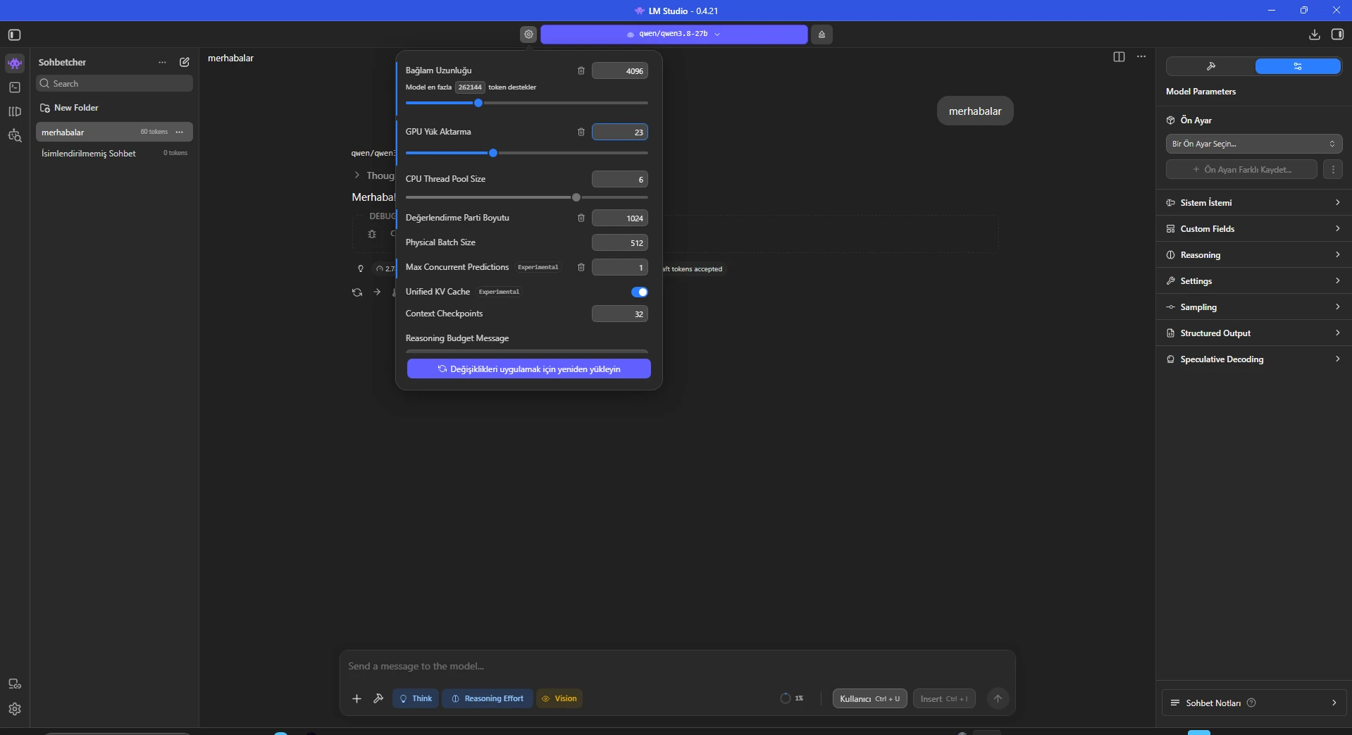Click the plus attach icon in message box
This screenshot has height=735, width=1352.
pos(356,698)
